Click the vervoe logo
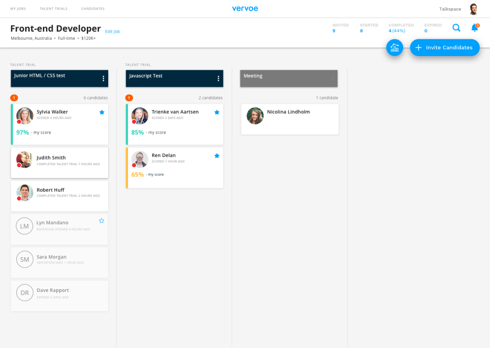 pyautogui.click(x=245, y=9)
